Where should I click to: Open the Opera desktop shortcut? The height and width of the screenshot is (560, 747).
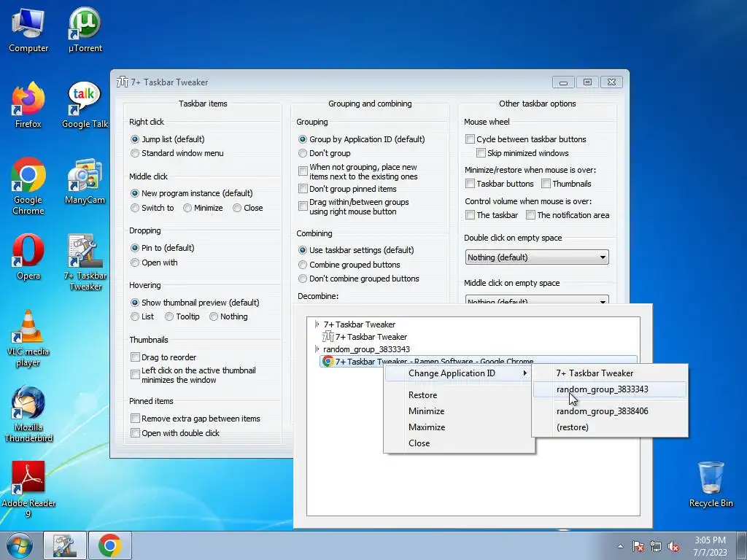click(28, 257)
